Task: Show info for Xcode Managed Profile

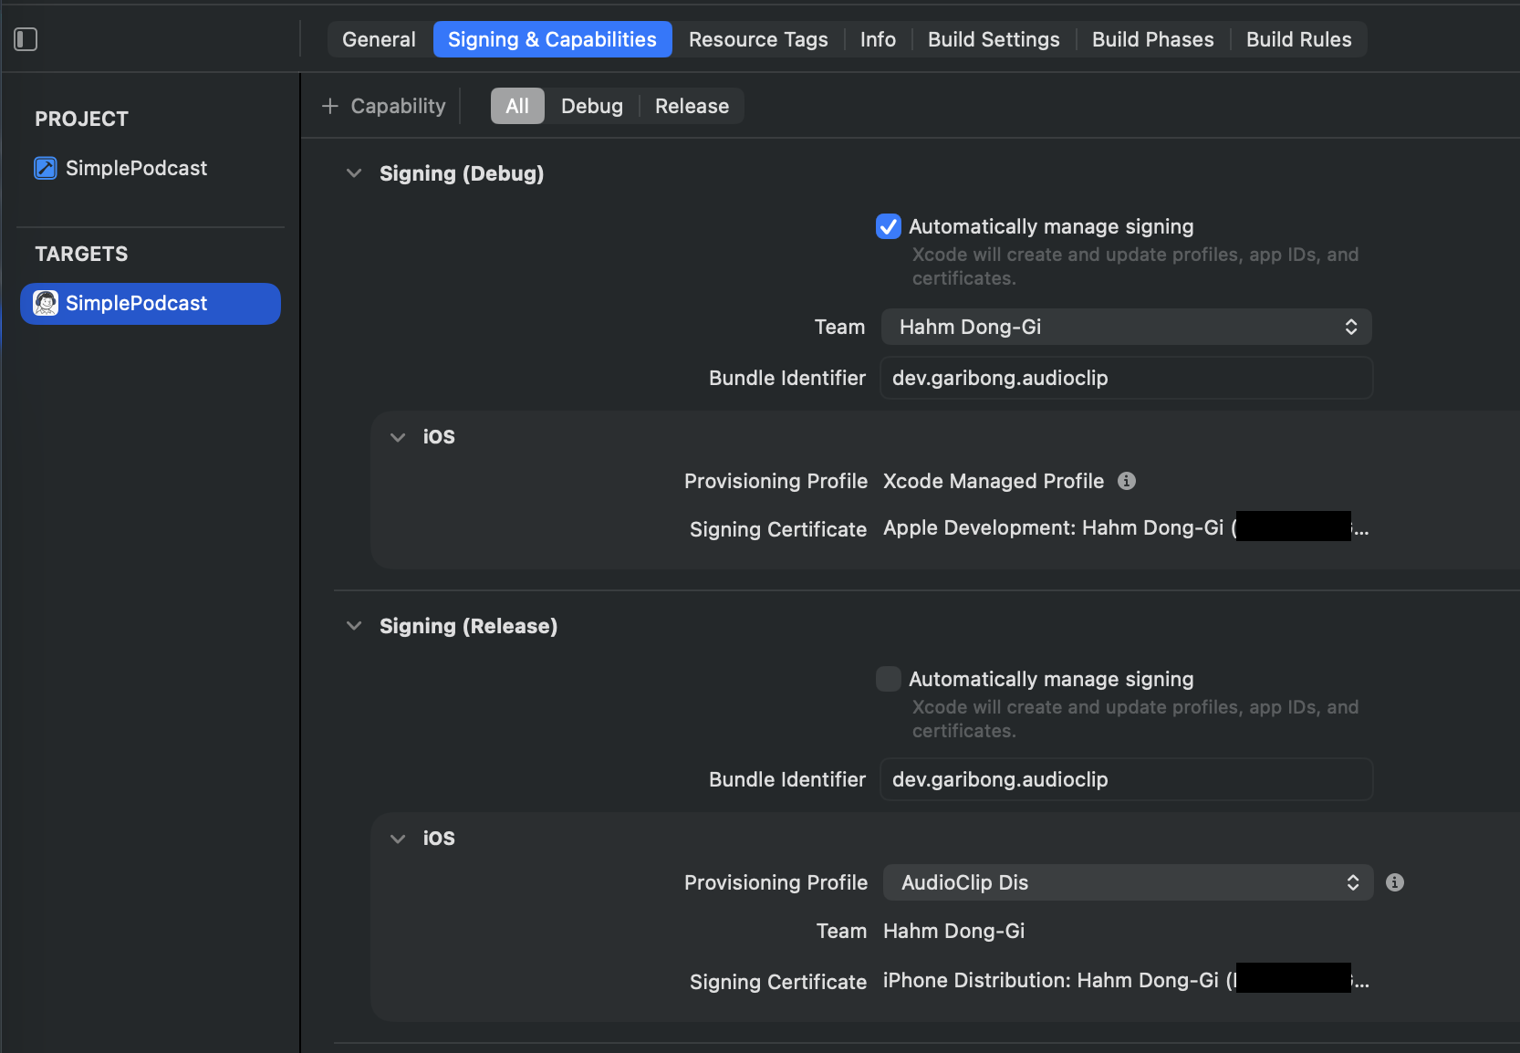Action: pos(1127,481)
